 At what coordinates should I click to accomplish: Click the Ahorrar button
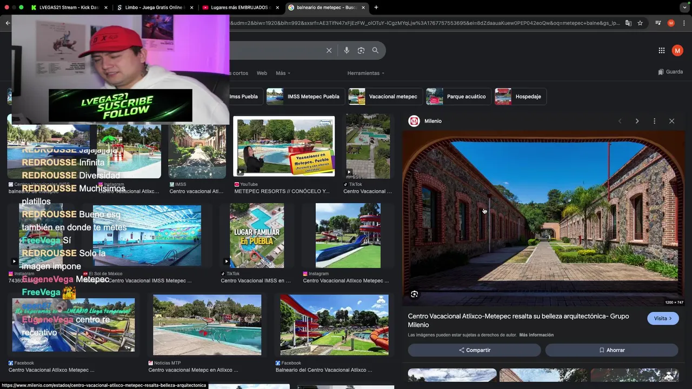click(x=612, y=350)
